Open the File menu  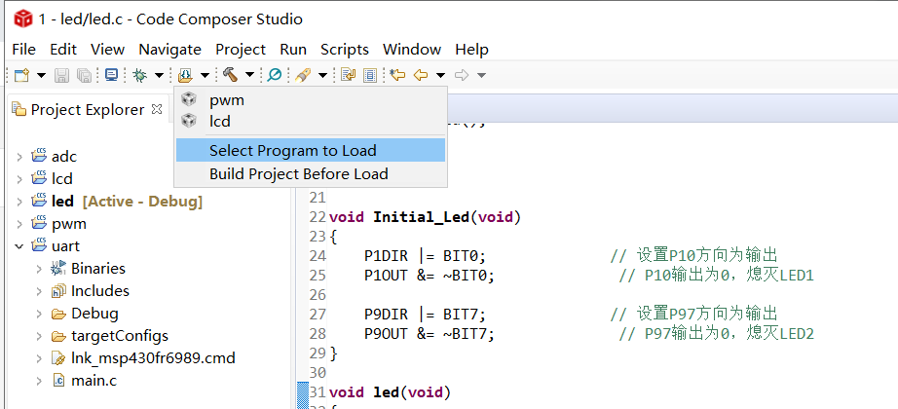23,50
